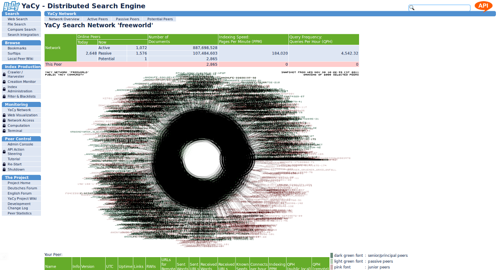499x270 pixels.
Task: Click the YaCy logo icon
Action: click(11, 6)
